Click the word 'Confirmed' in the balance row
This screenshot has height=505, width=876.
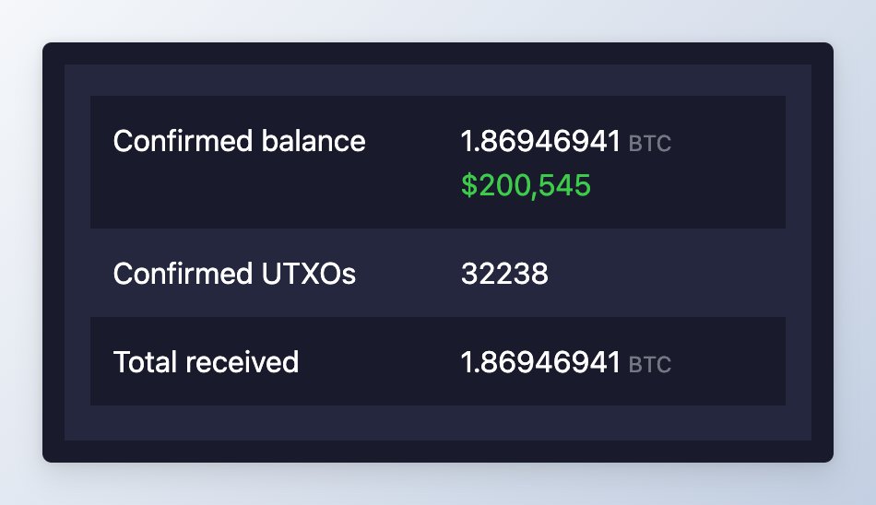183,141
